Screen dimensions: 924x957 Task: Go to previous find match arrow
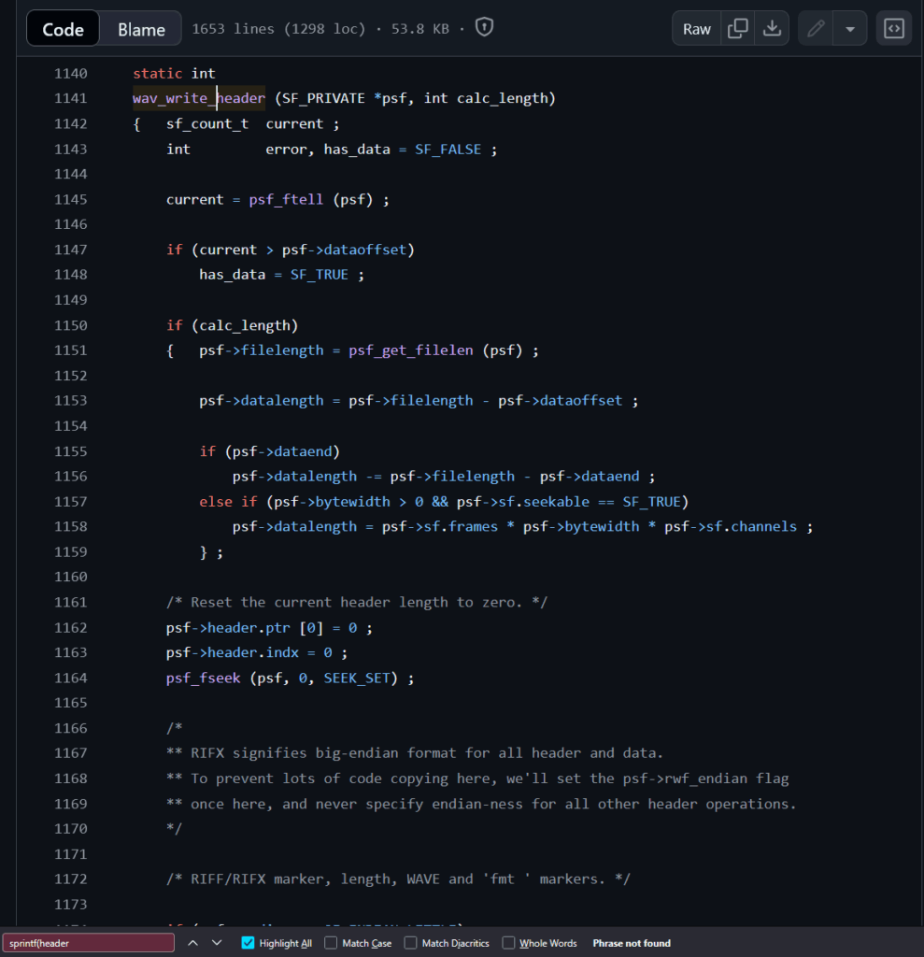192,943
